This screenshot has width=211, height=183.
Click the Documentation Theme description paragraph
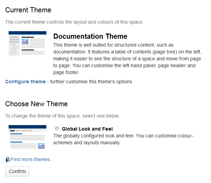[127, 59]
